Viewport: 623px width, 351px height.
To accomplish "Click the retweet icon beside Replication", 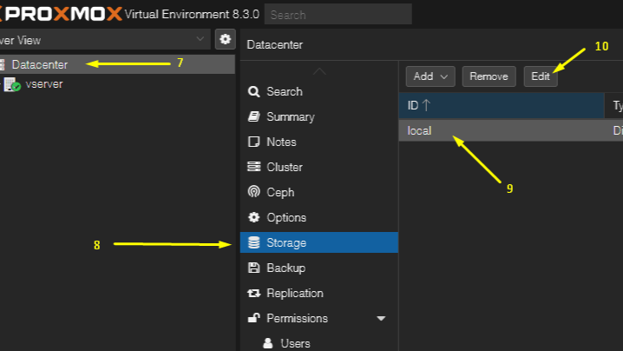I will [x=254, y=294].
